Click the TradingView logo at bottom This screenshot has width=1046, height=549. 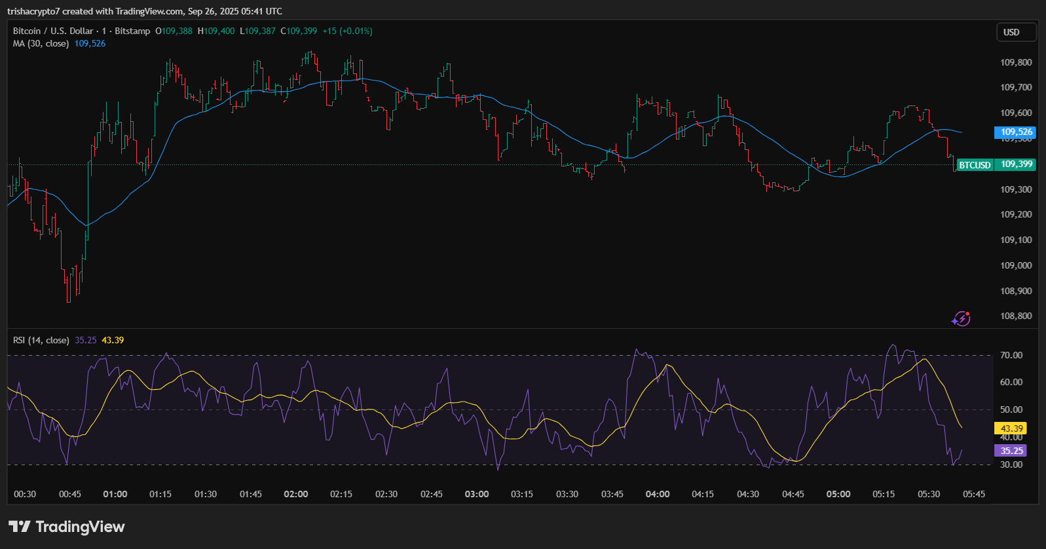click(66, 527)
